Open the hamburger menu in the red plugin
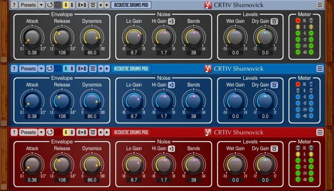The image size is (334, 191). point(320,132)
